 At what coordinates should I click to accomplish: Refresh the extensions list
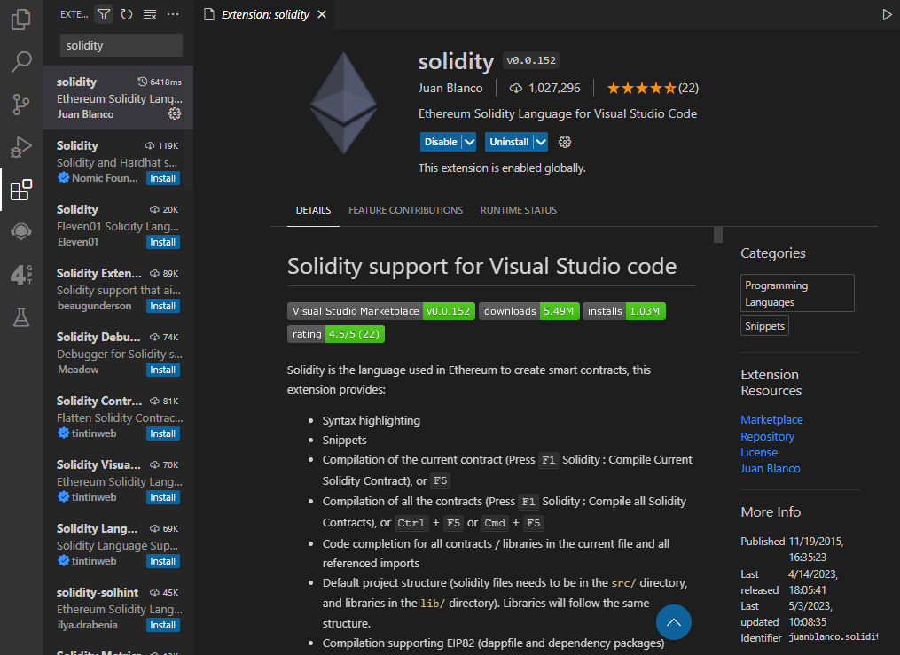127,14
